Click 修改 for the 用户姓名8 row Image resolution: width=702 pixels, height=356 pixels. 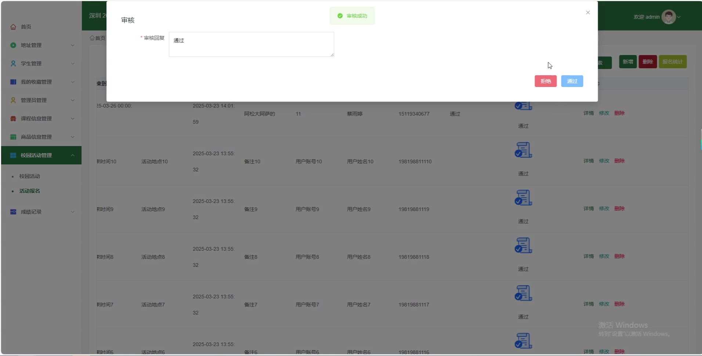pos(604,256)
